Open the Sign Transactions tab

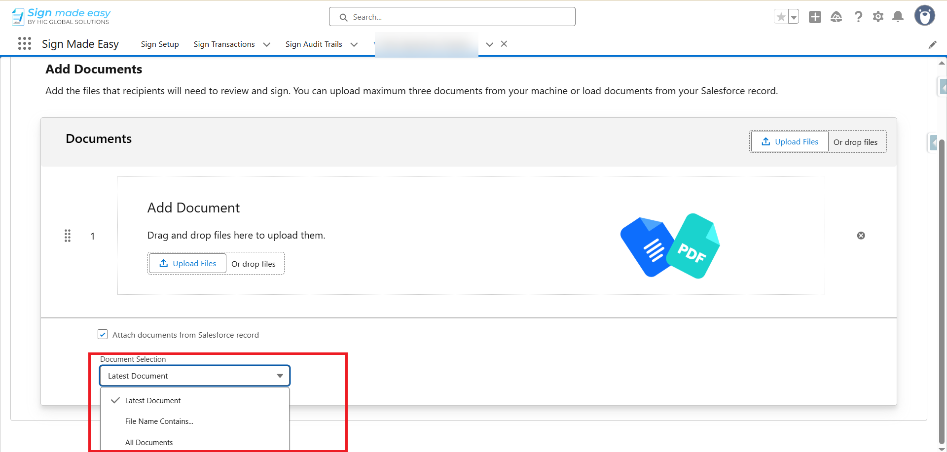click(224, 44)
